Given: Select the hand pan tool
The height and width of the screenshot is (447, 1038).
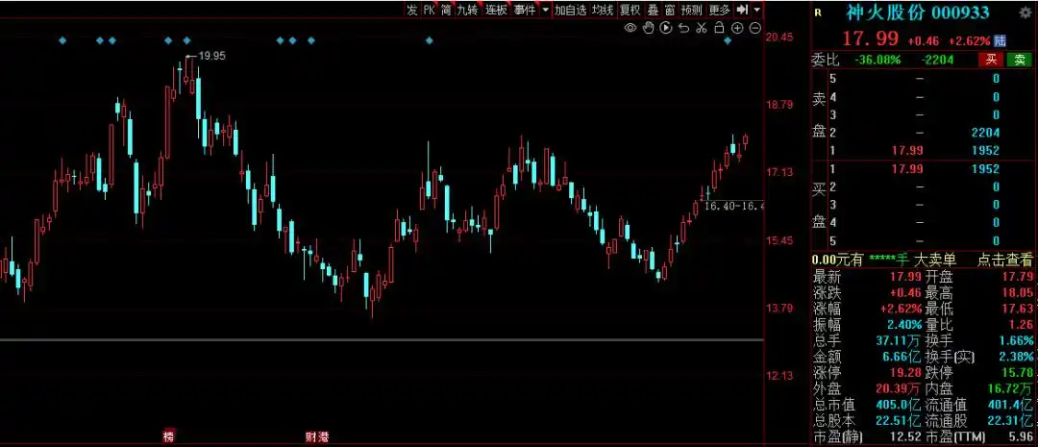Looking at the screenshot, I should (x=648, y=28).
